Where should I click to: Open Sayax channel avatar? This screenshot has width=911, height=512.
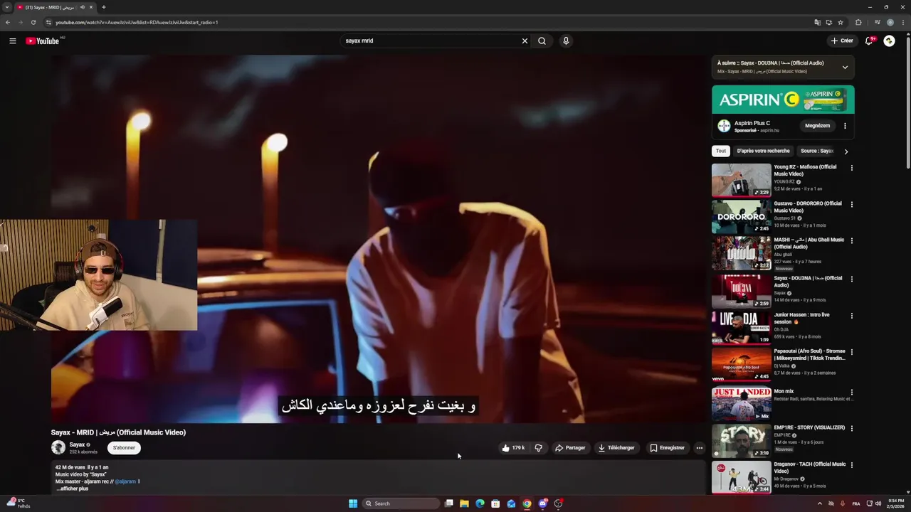[x=58, y=447]
